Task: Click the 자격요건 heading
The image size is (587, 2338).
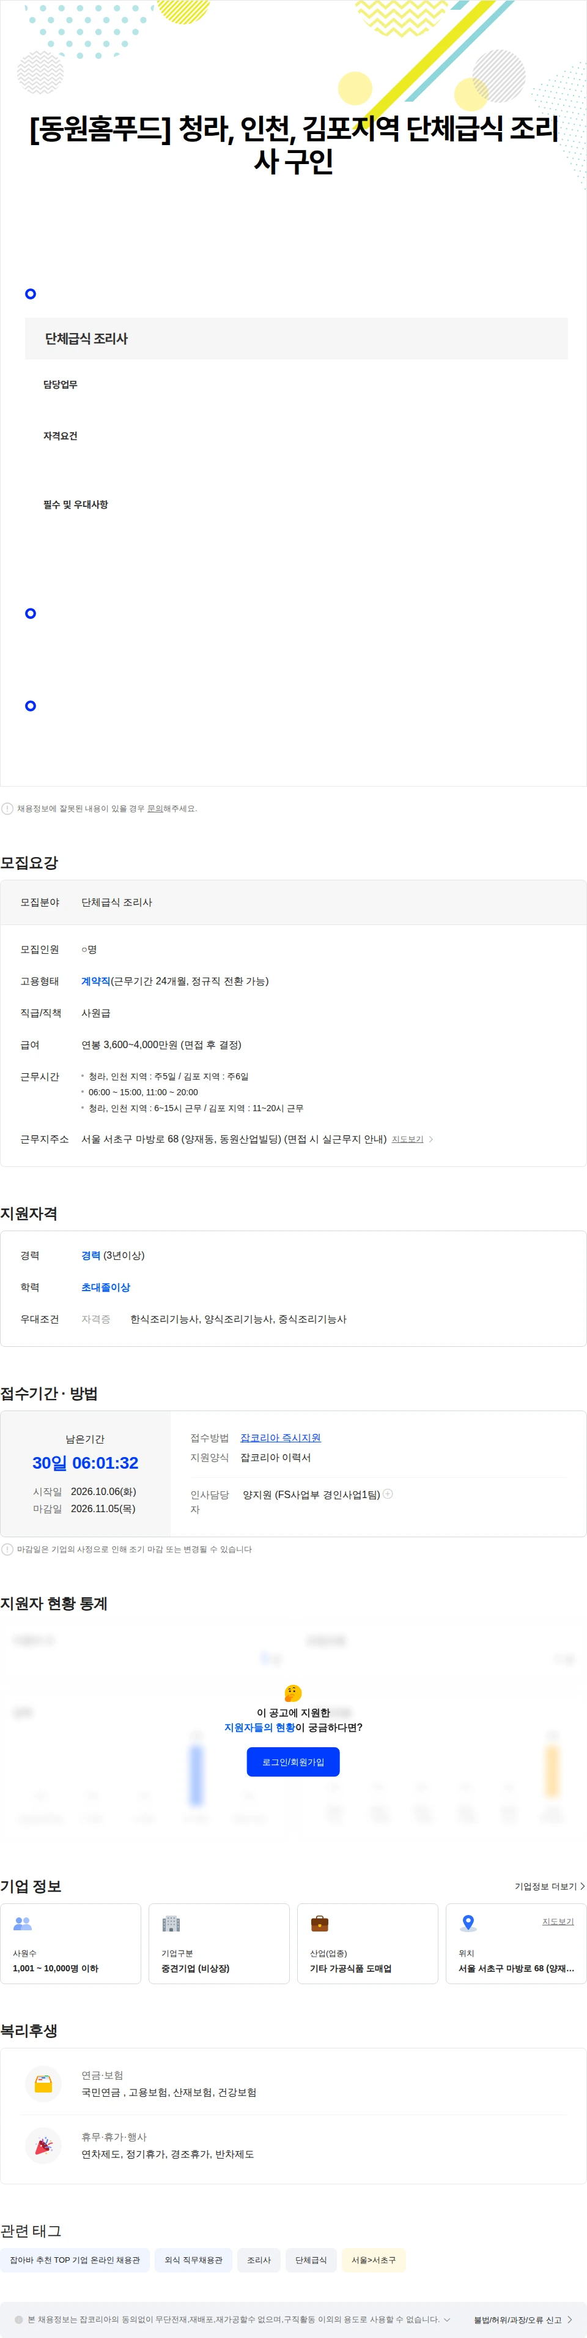Action: [60, 436]
